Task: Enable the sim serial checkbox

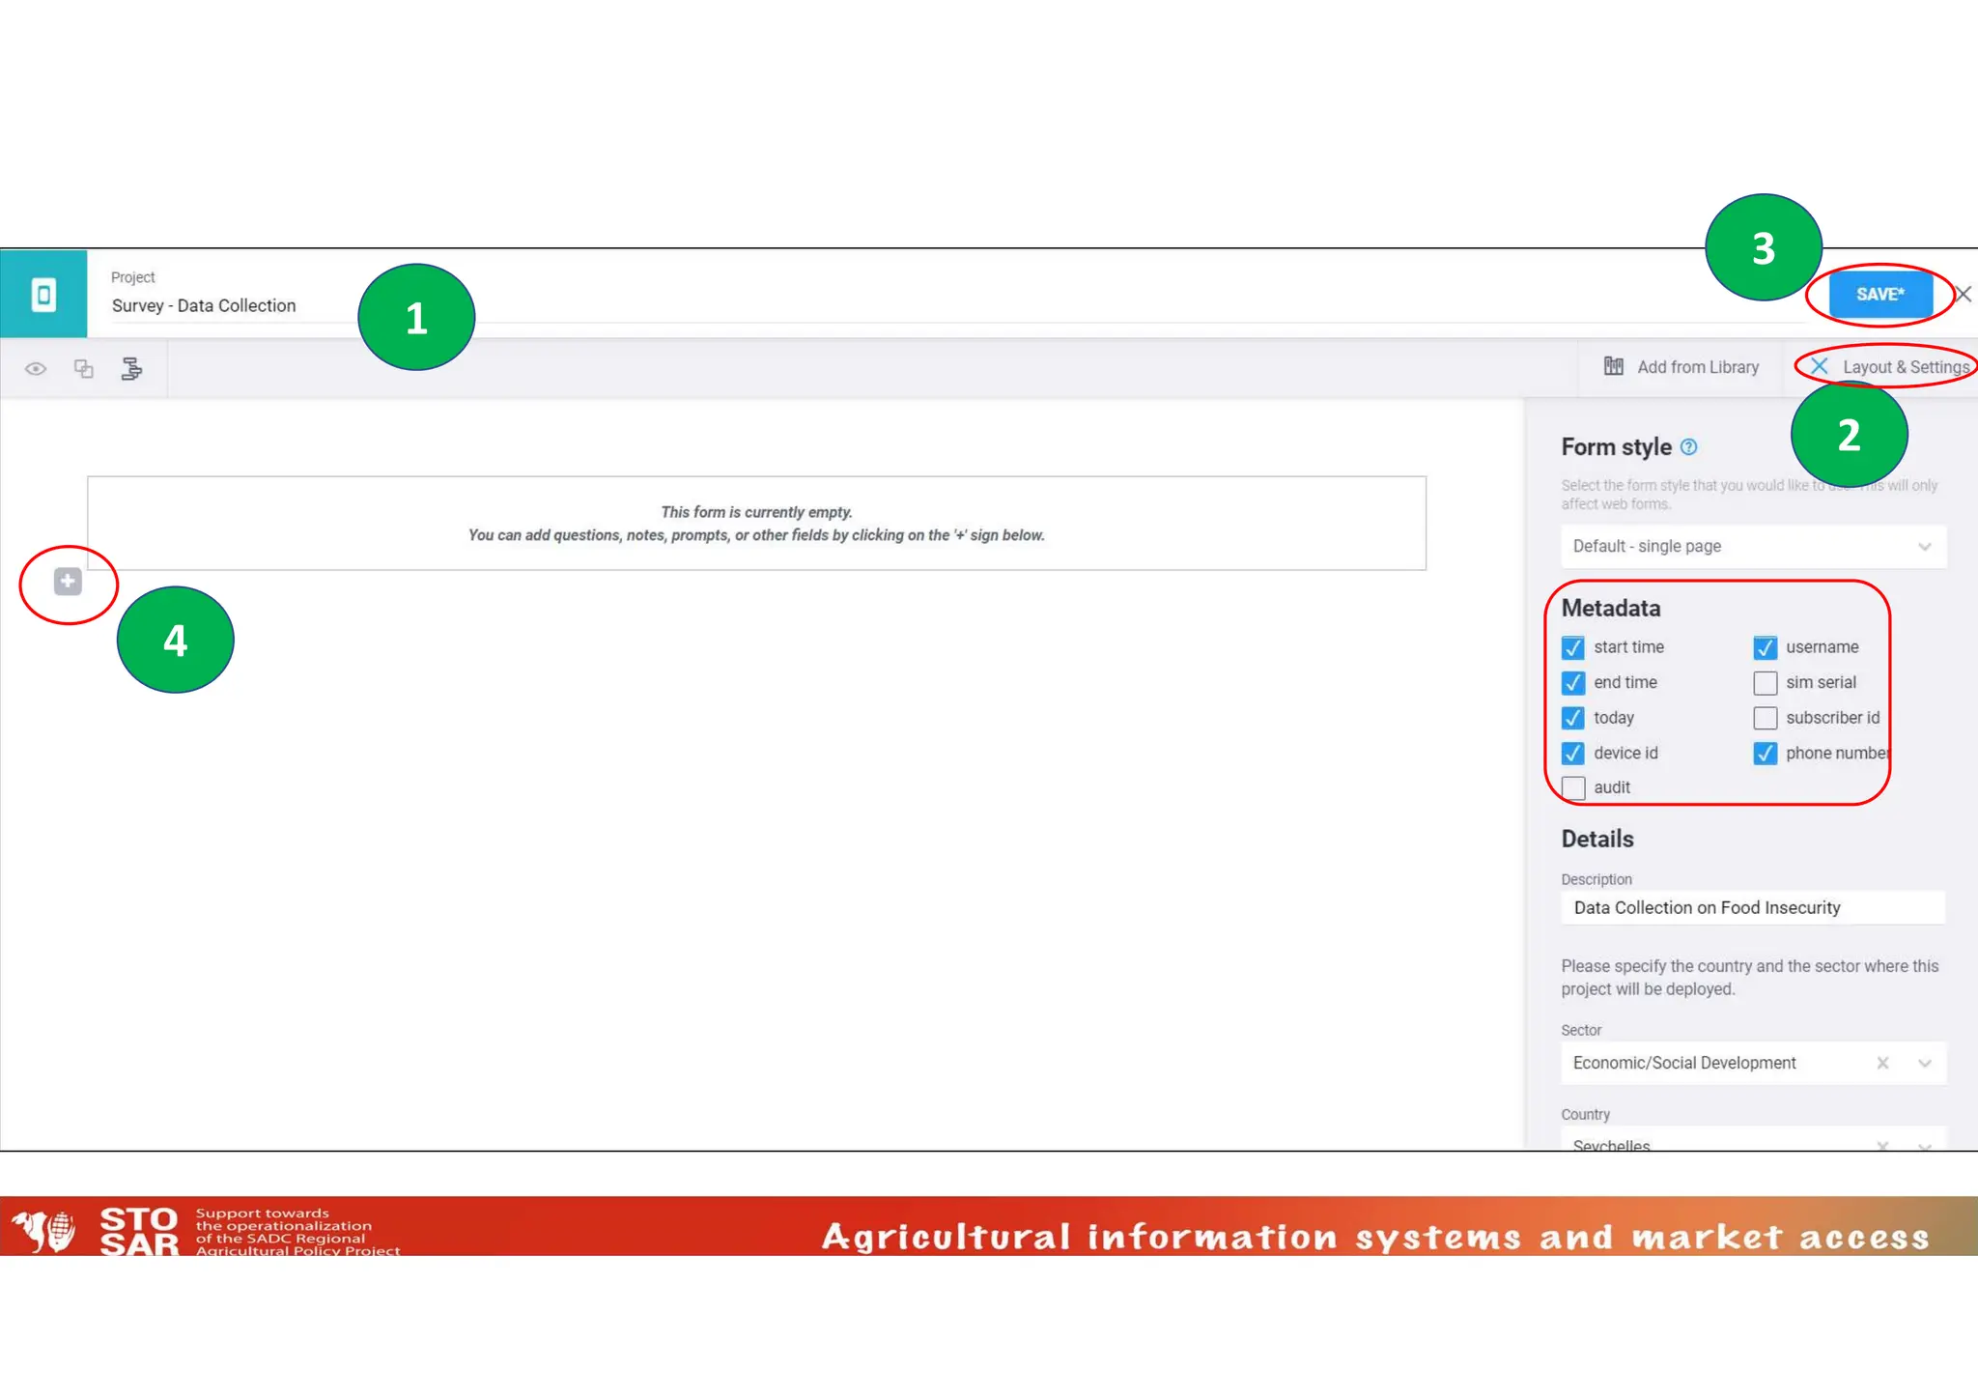Action: [1766, 683]
